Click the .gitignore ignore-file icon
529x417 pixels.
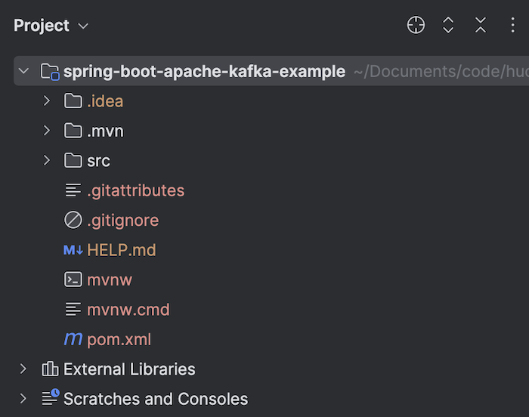coord(73,220)
